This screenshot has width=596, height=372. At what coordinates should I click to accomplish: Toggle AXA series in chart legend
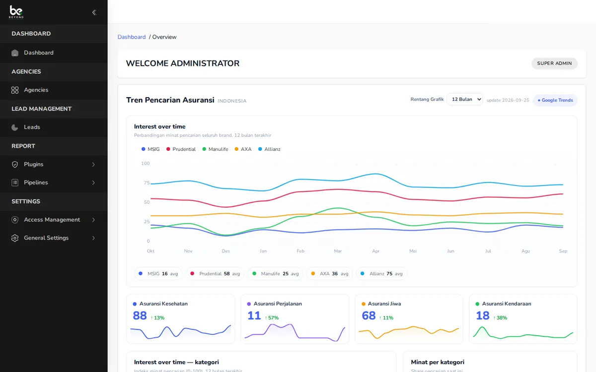[x=243, y=149]
